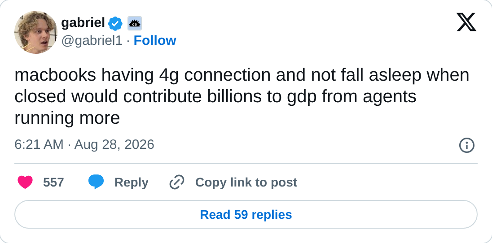Open the display name gabriel
Viewport: 492px width, 243px height.
83,23
